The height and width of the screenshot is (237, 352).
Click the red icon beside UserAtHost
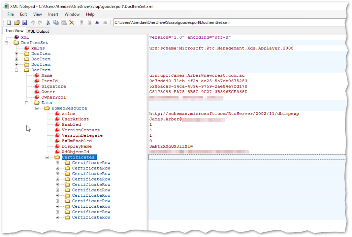pos(57,119)
